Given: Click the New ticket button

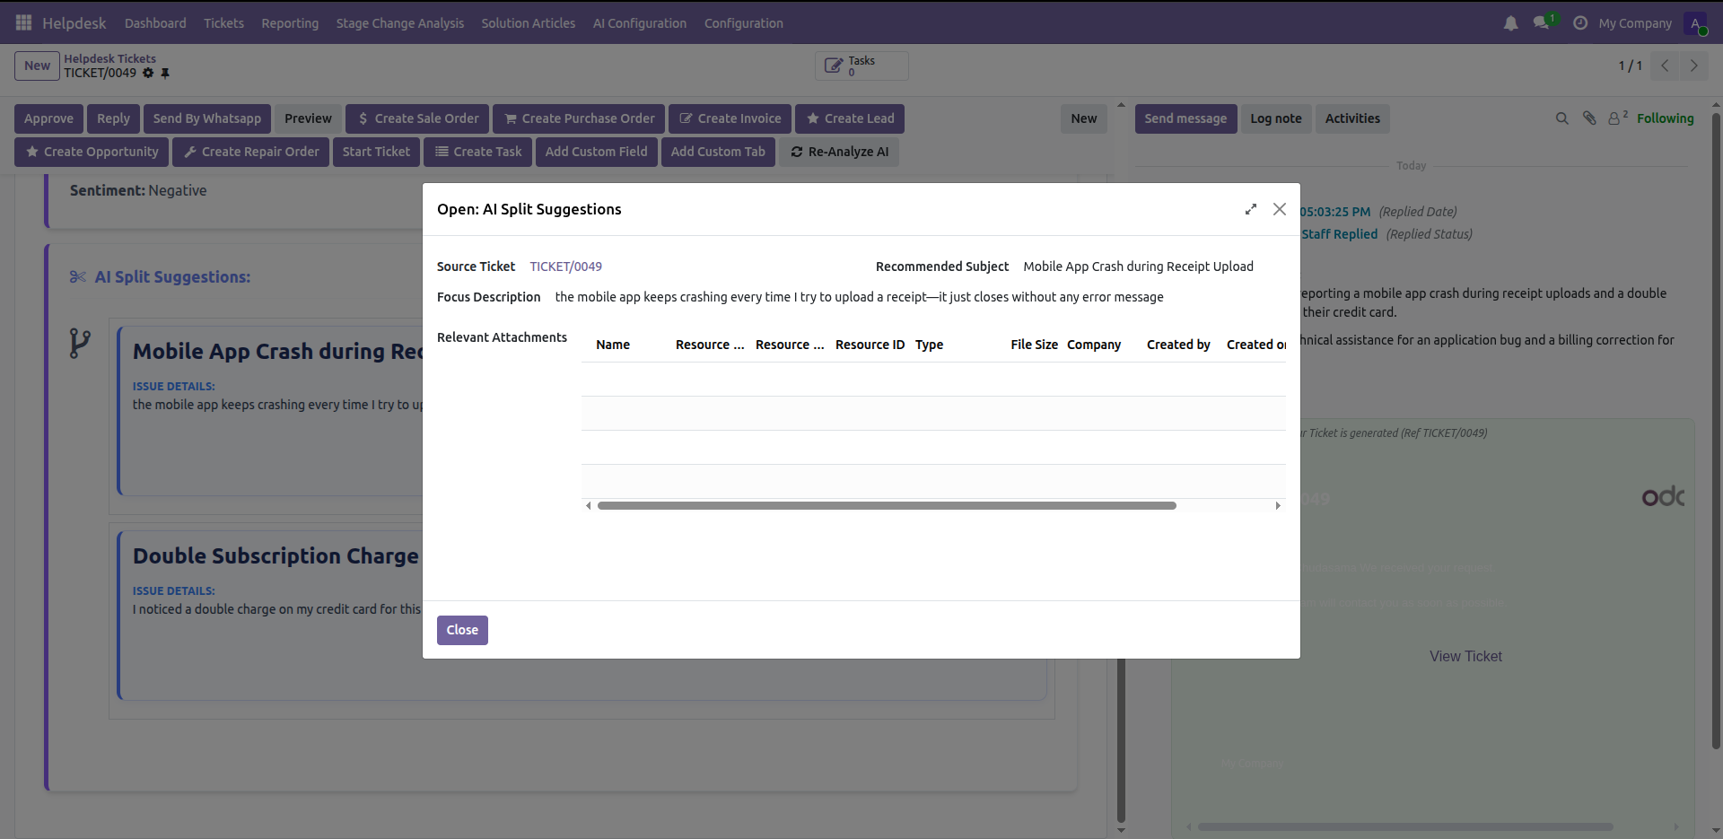Looking at the screenshot, I should click(x=37, y=66).
